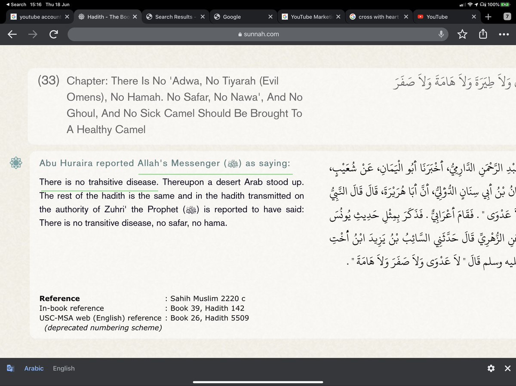Select English in translate bar

64,368
